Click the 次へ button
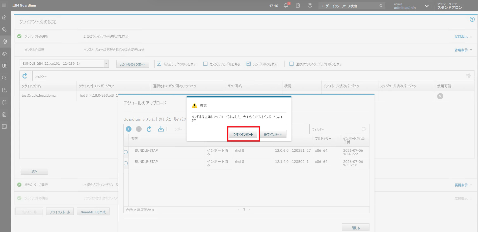 (x=34, y=171)
